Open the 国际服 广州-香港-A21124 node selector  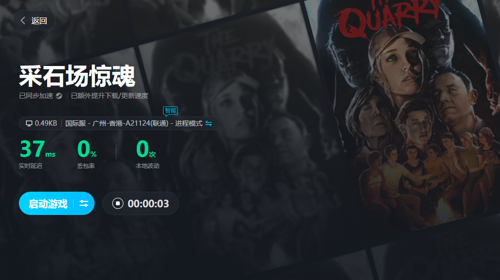(134, 123)
